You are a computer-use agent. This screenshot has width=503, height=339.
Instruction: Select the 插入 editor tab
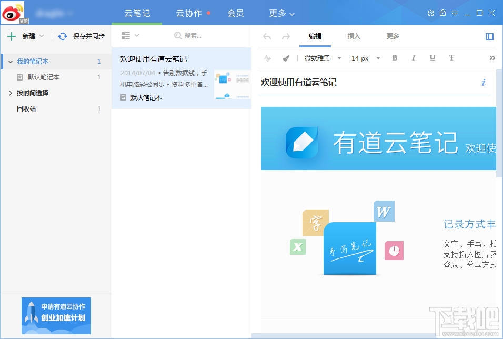pos(354,36)
